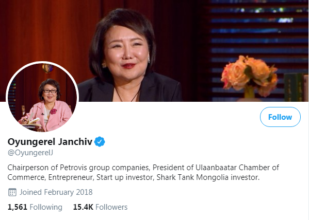Click the Joined February 2018 text
The height and width of the screenshot is (220, 309).
(x=56, y=192)
